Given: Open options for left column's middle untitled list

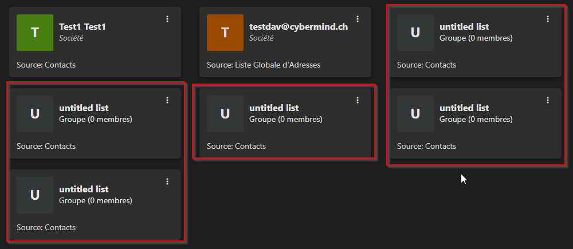Looking at the screenshot, I should pos(167,100).
